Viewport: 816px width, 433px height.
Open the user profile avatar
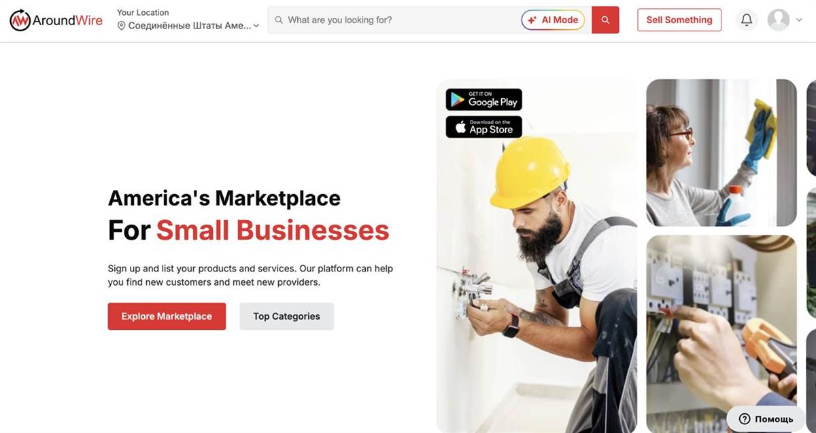point(779,20)
